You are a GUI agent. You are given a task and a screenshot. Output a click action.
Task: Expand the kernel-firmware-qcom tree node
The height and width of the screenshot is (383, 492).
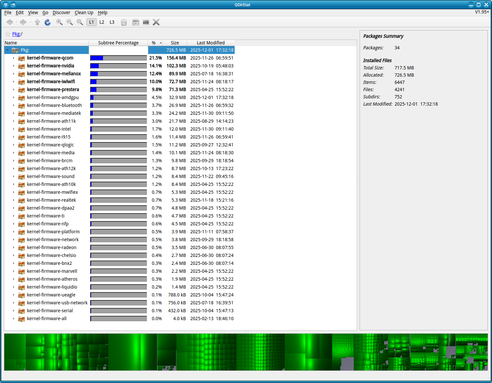point(13,58)
